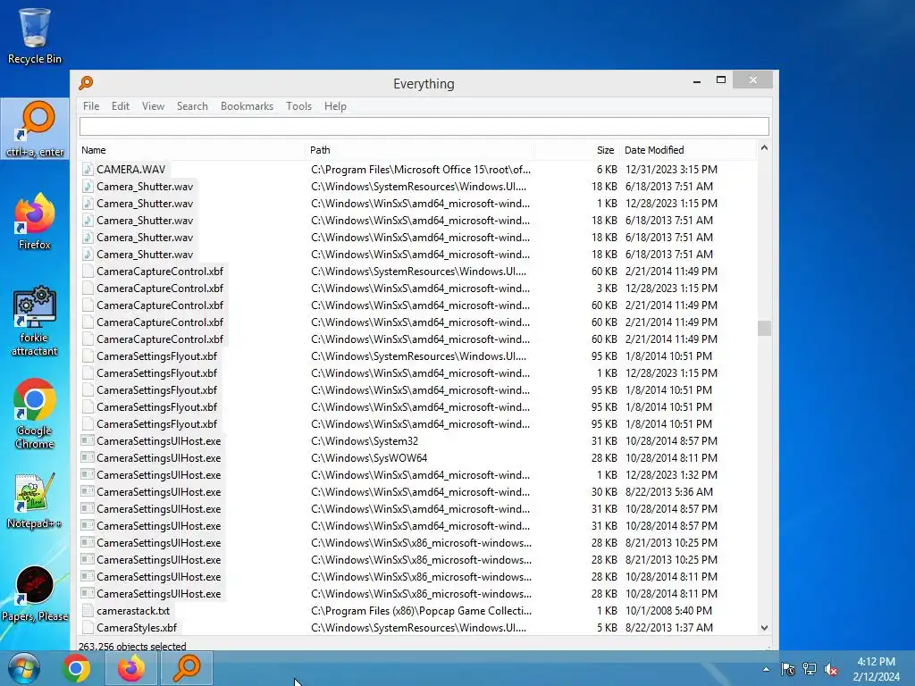Click the muted volume tray icon
The image size is (915, 686).
[x=831, y=669]
